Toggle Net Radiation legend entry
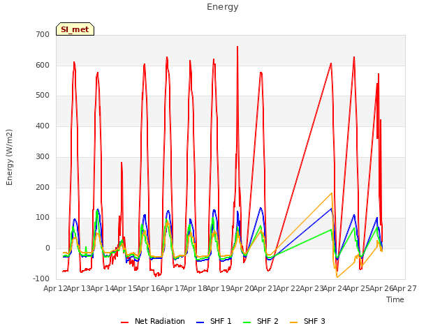This screenshot has width=447, height=335. pos(153,321)
